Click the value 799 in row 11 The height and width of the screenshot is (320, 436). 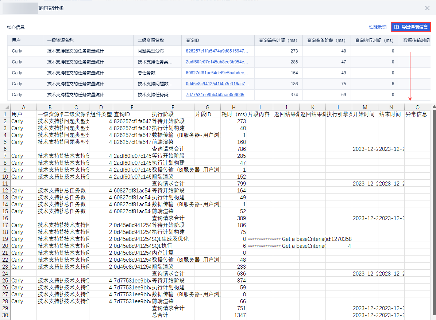pos(234,184)
